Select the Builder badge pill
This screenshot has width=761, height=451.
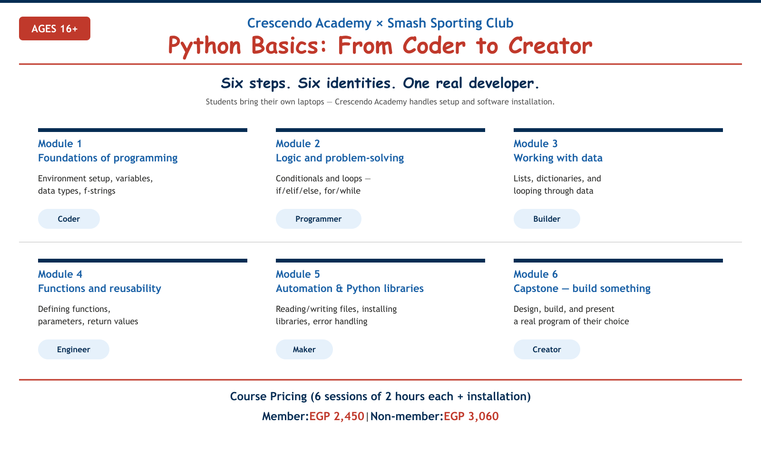(547, 219)
